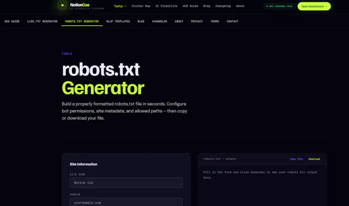Click the Site Information heading
Screen dimensions: 349x206
tap(83, 164)
